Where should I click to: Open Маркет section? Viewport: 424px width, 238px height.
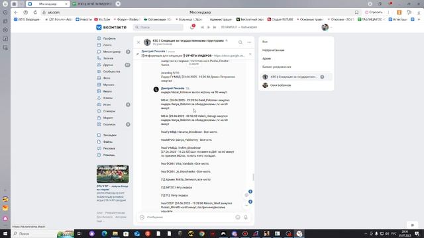pos(108,118)
